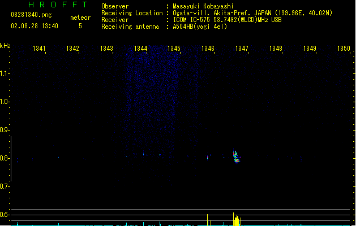This screenshot has width=356, height=226.
Task: Click the 1348 time marker
Action: 276,49
